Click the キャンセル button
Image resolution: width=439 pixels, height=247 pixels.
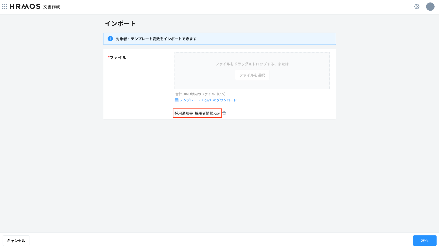[16, 241]
